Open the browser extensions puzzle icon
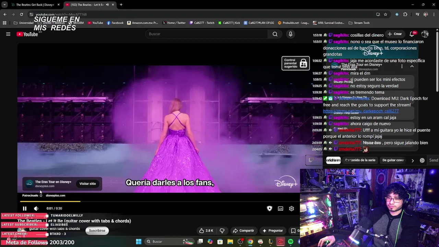The image size is (439, 247). pos(405,14)
